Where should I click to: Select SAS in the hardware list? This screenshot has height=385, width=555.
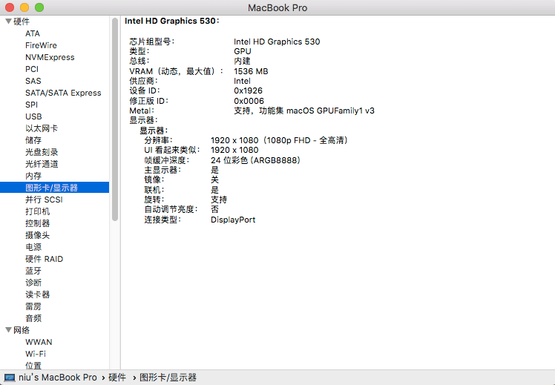click(33, 81)
